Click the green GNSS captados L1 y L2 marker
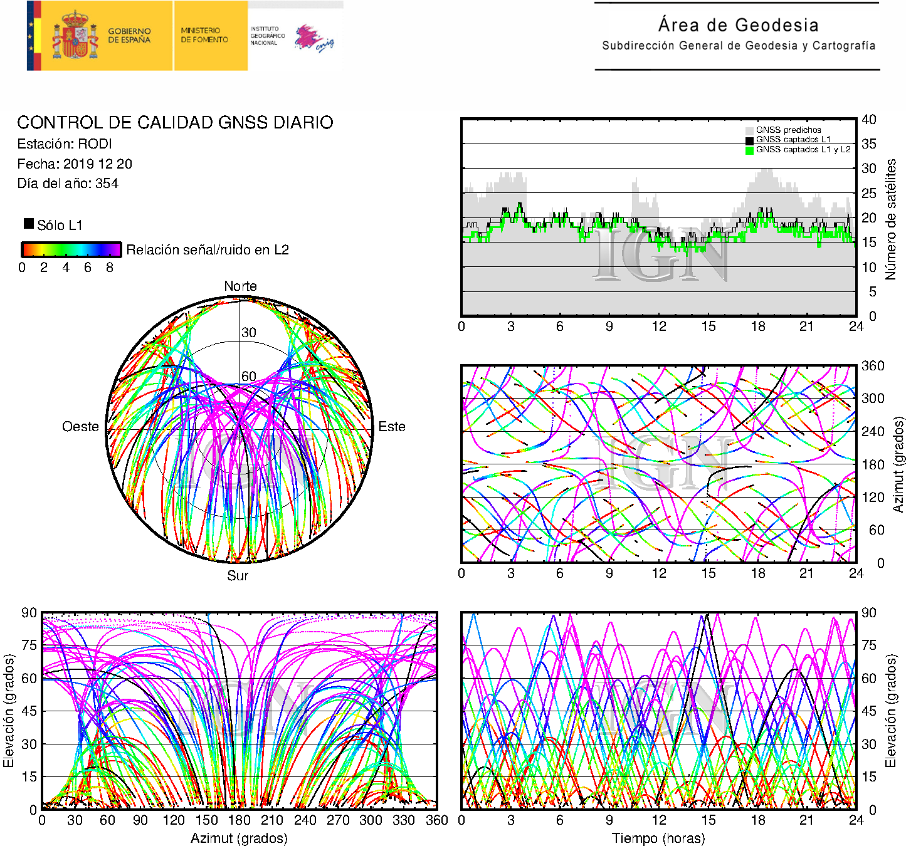Image resolution: width=906 pixels, height=846 pixels. pos(749,150)
